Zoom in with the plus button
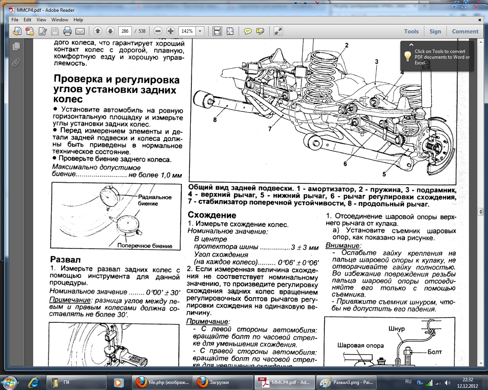Viewport: 488px width, 390px height. 171,31
